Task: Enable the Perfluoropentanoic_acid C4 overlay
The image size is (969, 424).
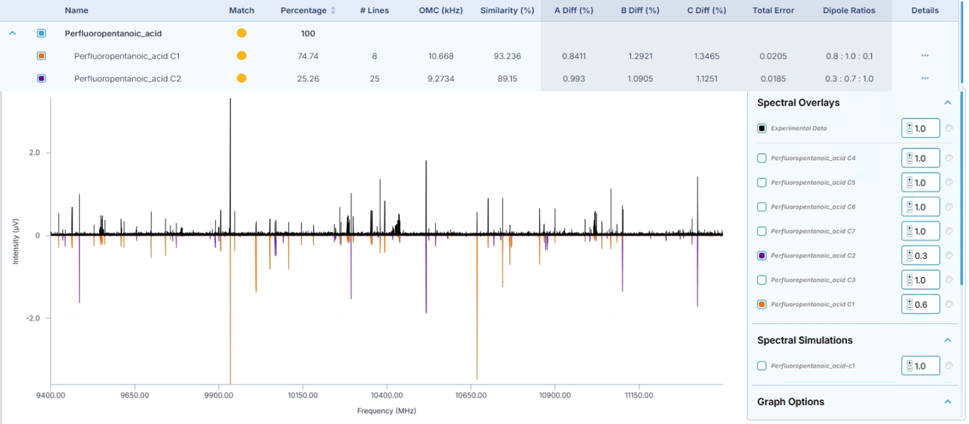Action: [x=762, y=158]
